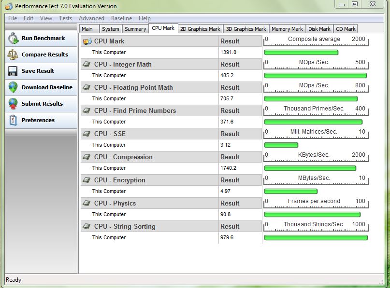Image resolution: width=390 pixels, height=288 pixels.
Task: Select the CPU - Physics header text
Action: [x=115, y=204]
